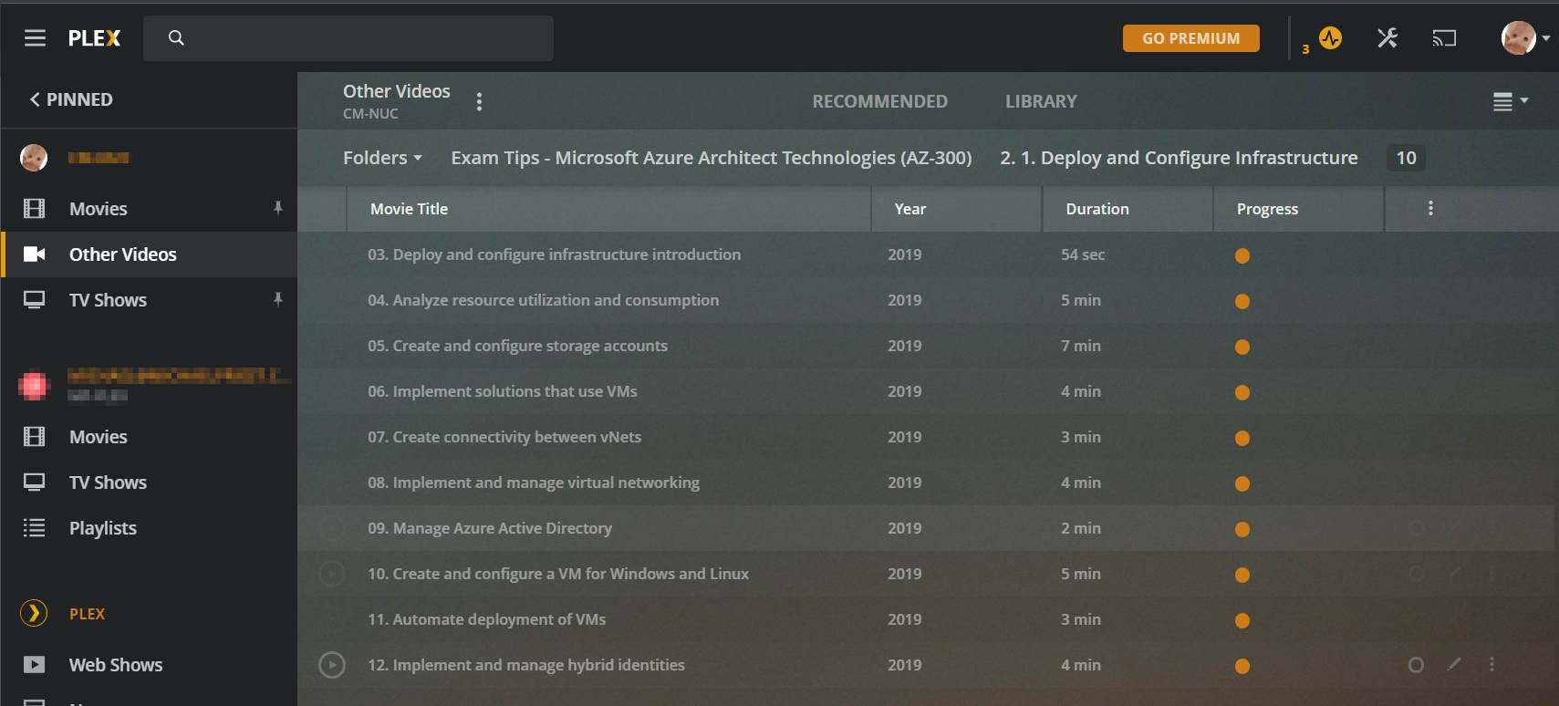The width and height of the screenshot is (1559, 706).
Task: Expand the Folders dropdown
Action: [x=382, y=158]
